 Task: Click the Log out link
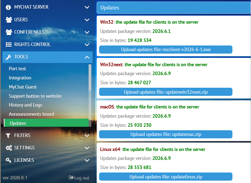(79, 178)
